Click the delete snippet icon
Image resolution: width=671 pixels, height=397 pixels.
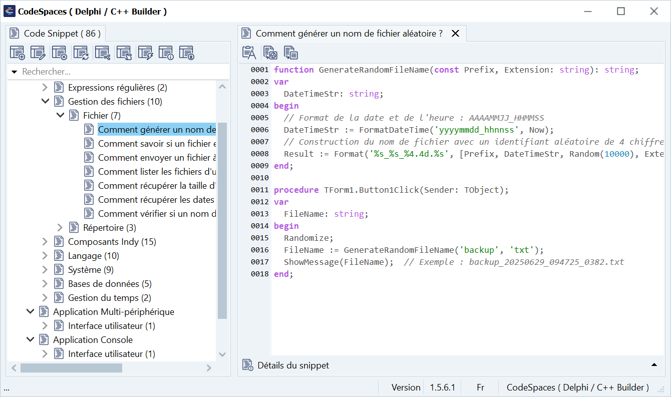[x=60, y=53]
